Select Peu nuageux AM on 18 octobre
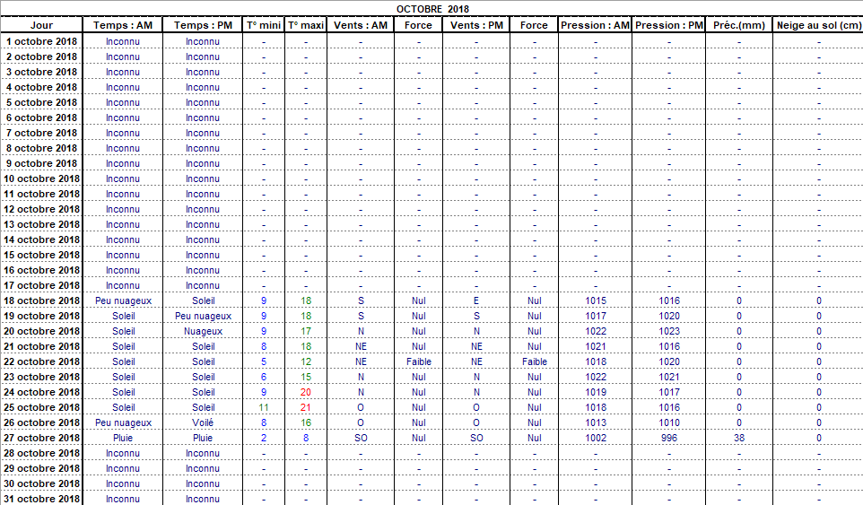This screenshot has width=863, height=505. [123, 300]
